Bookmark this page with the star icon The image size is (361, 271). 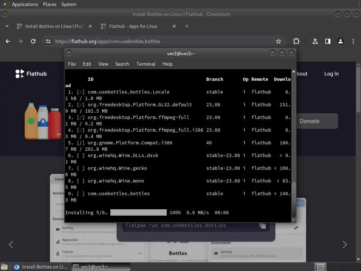click(279, 41)
